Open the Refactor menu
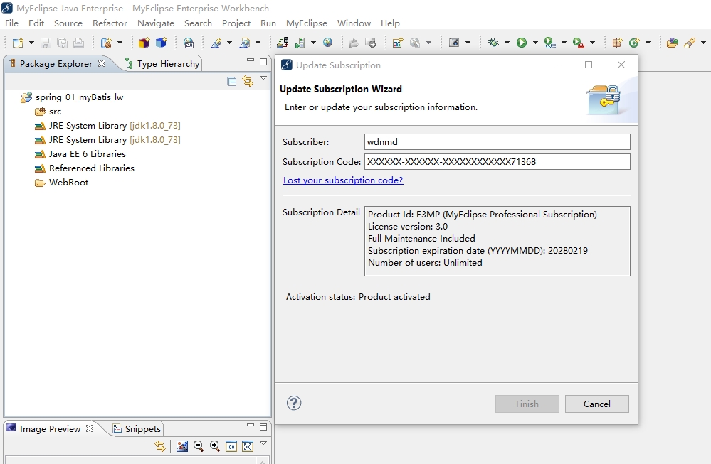 point(110,23)
